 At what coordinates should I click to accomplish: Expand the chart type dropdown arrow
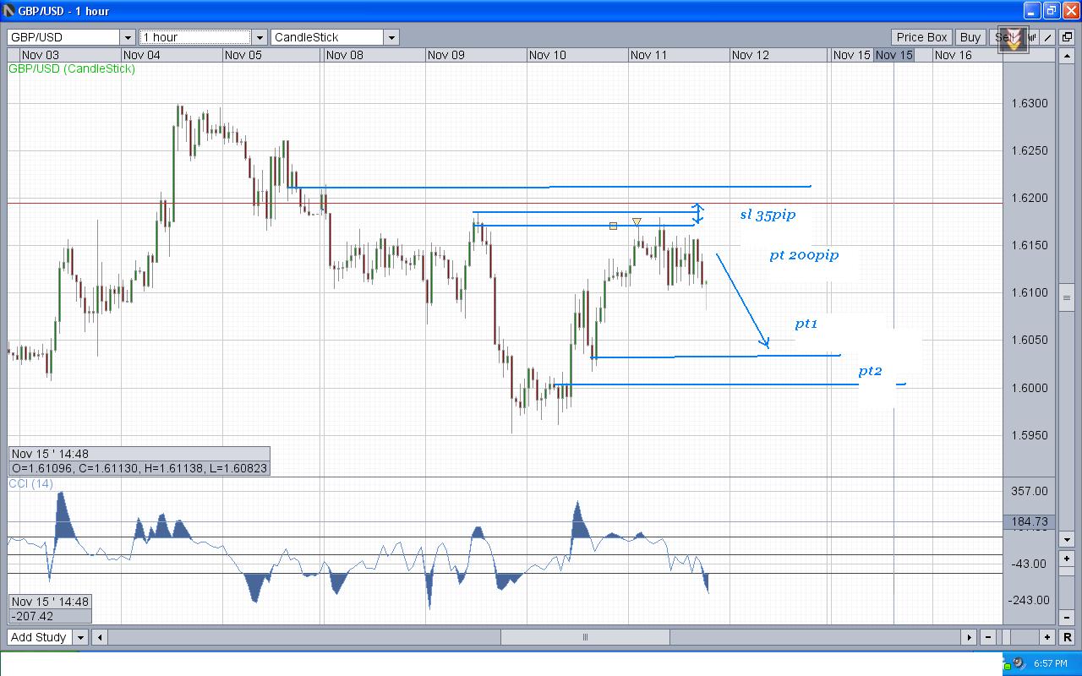[x=391, y=37]
